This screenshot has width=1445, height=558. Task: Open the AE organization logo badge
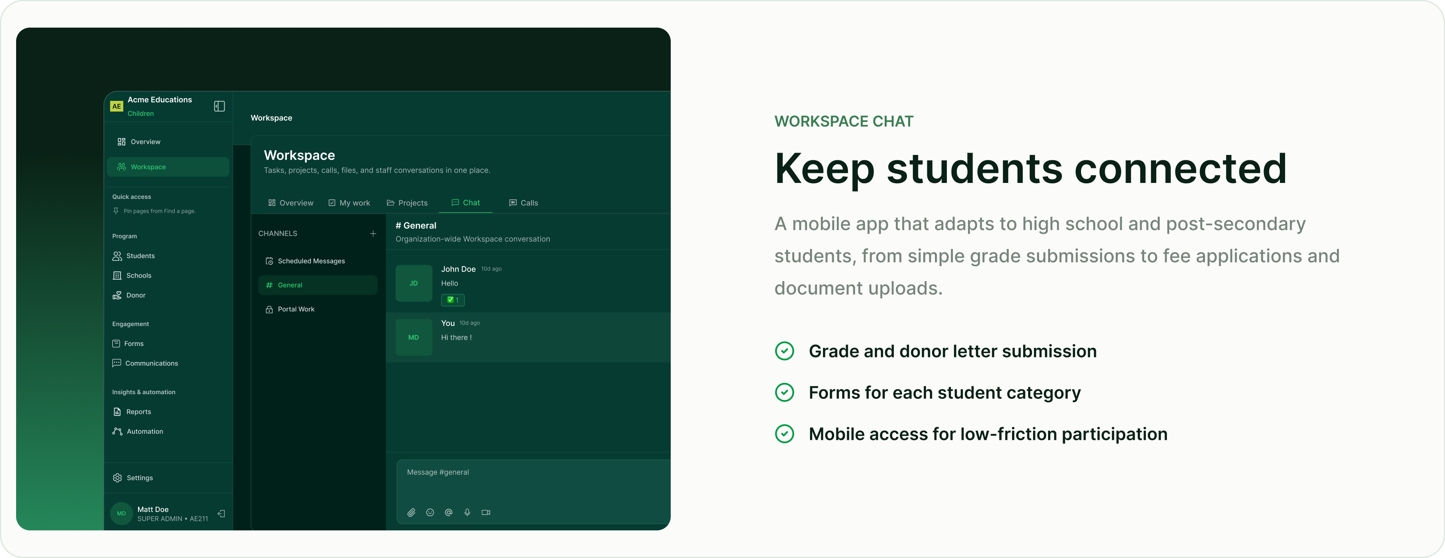click(x=117, y=106)
